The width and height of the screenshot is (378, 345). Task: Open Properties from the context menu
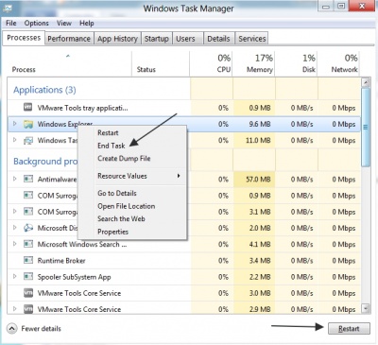coord(113,232)
